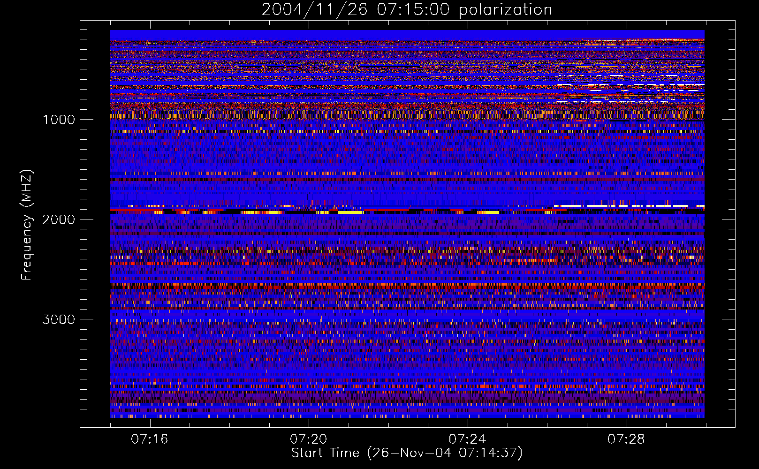Click the 07:16 time tick label
Screen dimensions: 759x469
(x=150, y=439)
